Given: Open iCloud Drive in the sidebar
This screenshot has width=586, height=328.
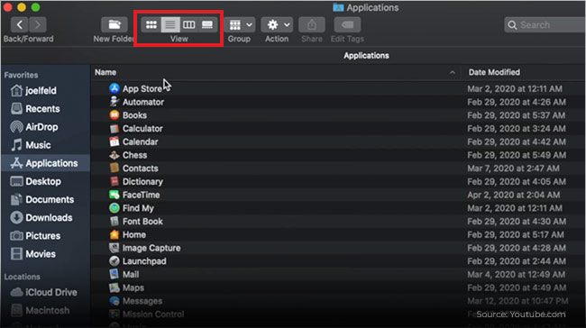Looking at the screenshot, I should coord(44,292).
